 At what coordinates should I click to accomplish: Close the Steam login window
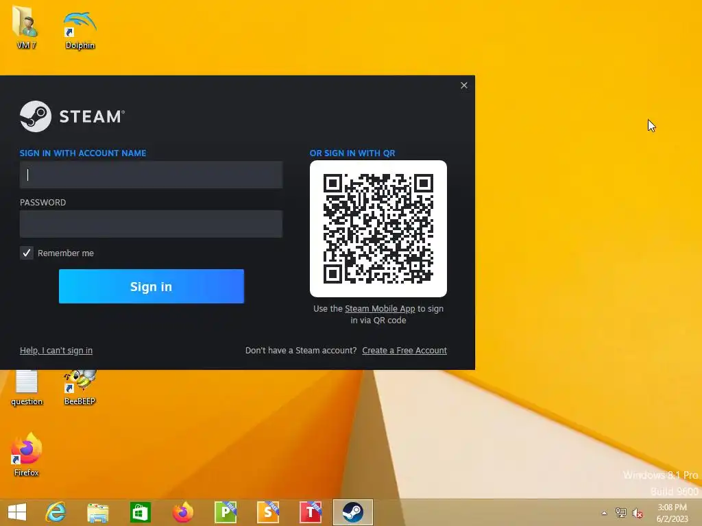coord(464,85)
